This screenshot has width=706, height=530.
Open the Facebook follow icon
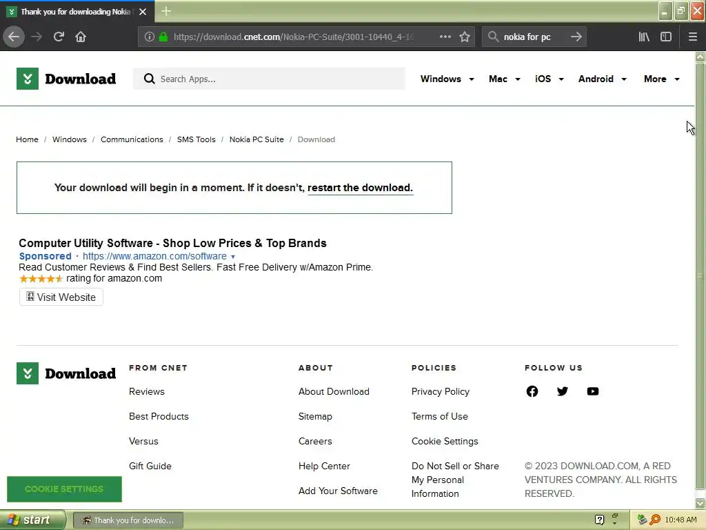[x=532, y=391]
